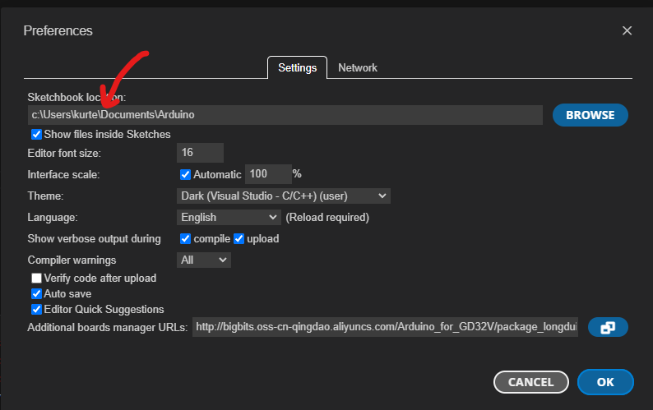Switch to the Network tab

[357, 68]
